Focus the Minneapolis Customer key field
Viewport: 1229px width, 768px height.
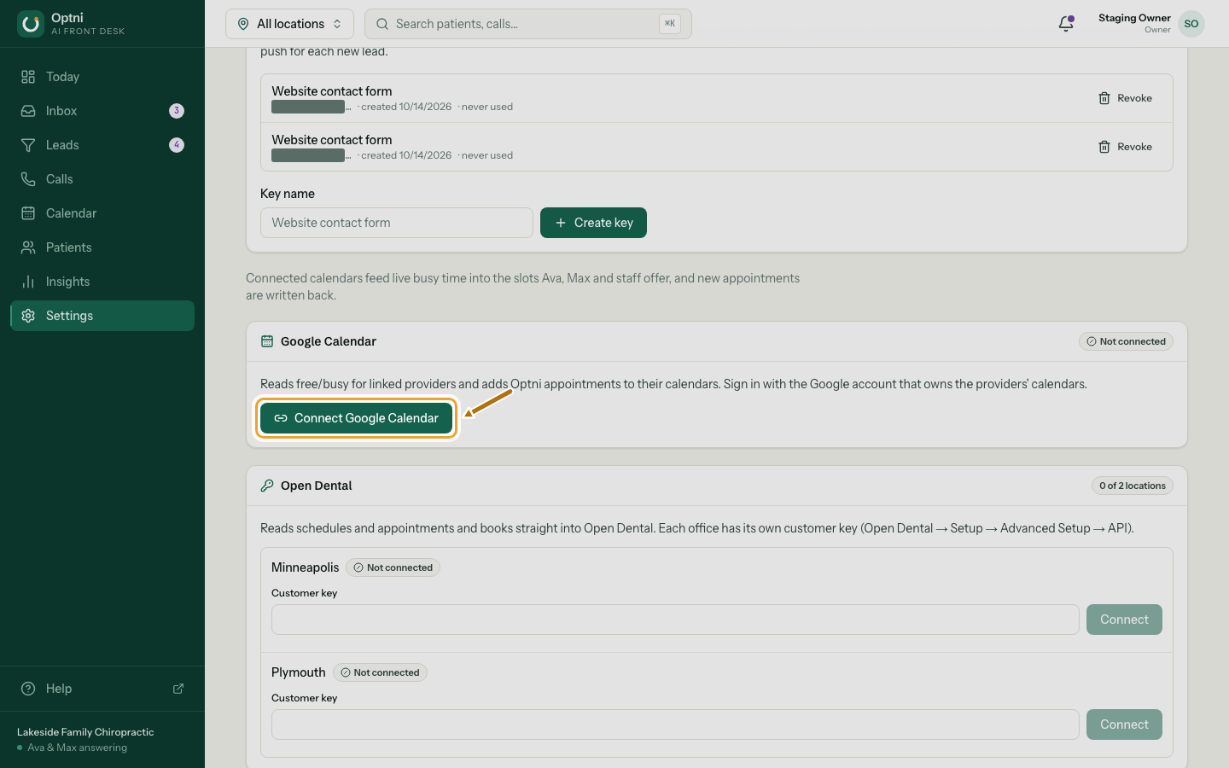coord(675,620)
